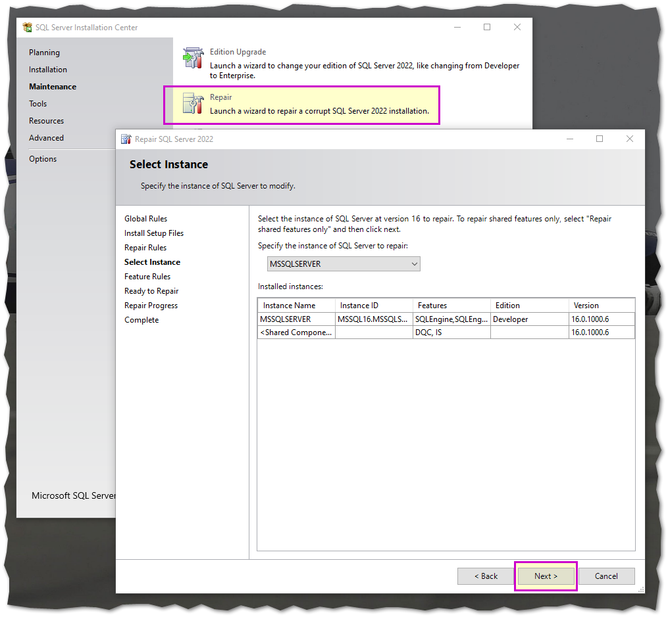
Task: Open the Installation section
Action: 47,69
